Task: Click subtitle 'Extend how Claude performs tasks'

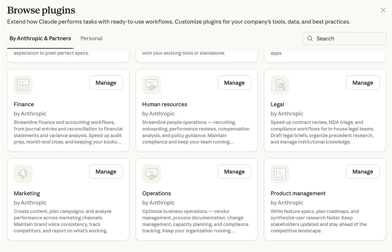Action: pos(179,22)
